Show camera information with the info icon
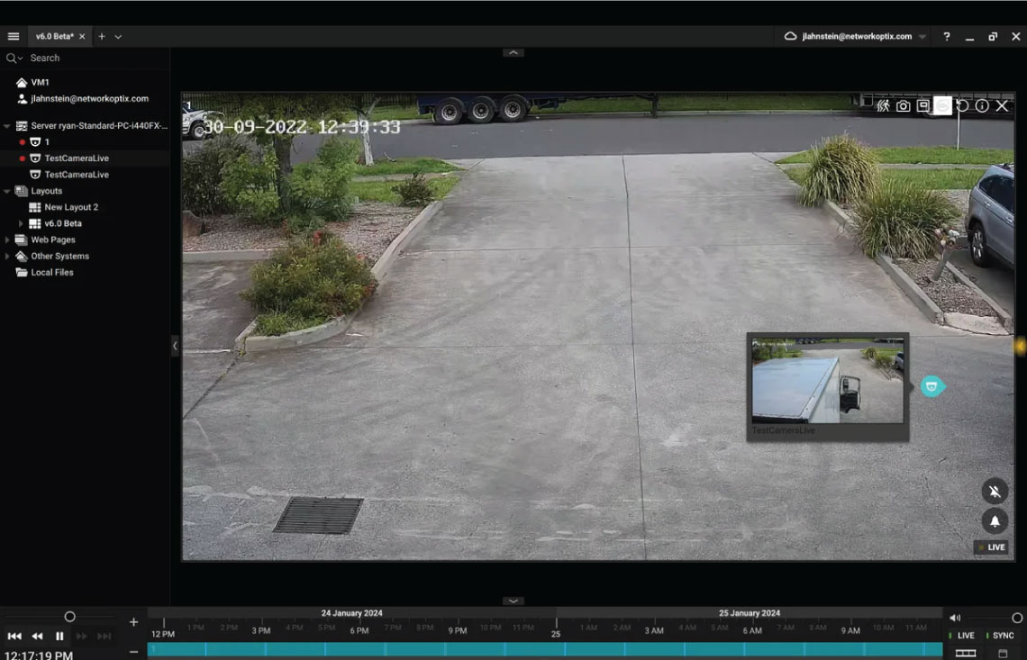 (982, 106)
